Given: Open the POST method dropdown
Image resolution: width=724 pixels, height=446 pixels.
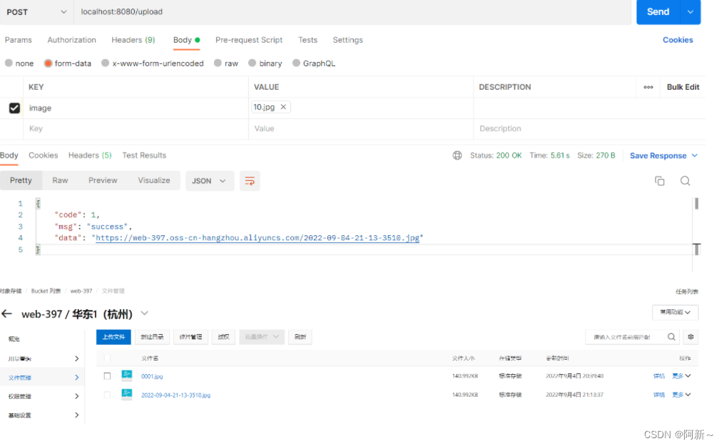Looking at the screenshot, I should (x=36, y=12).
